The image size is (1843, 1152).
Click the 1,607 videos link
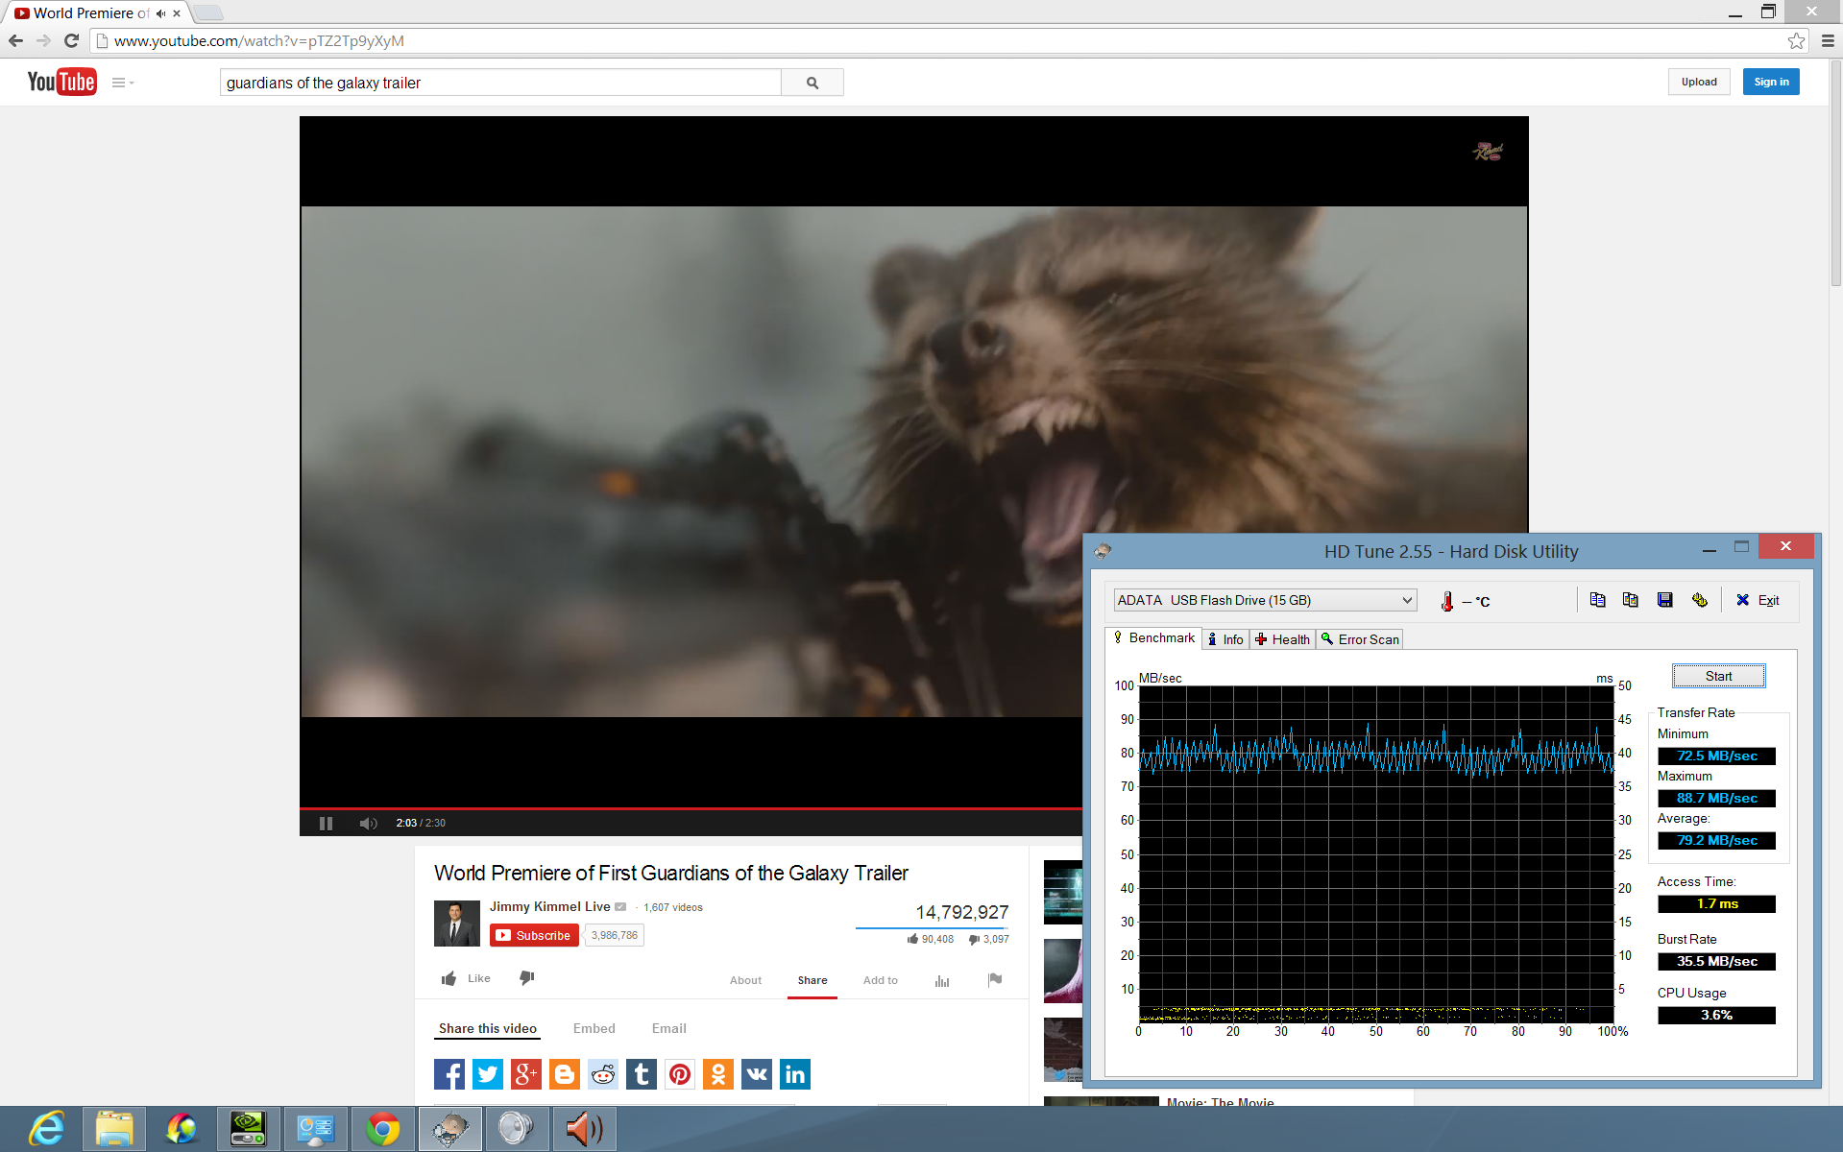(x=673, y=907)
